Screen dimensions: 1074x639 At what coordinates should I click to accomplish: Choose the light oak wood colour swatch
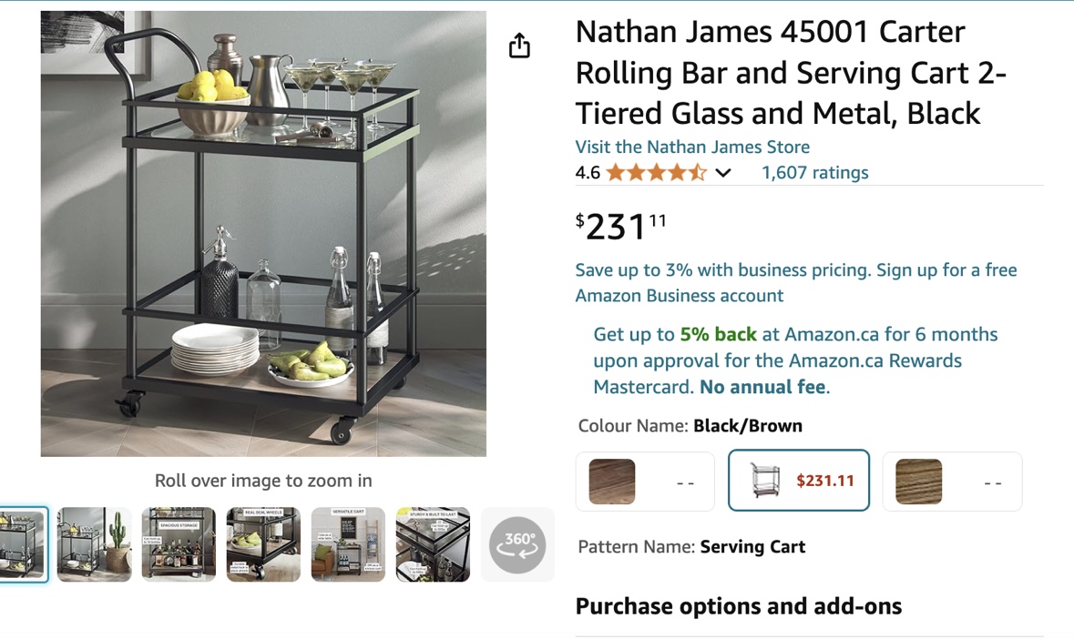[x=952, y=482]
